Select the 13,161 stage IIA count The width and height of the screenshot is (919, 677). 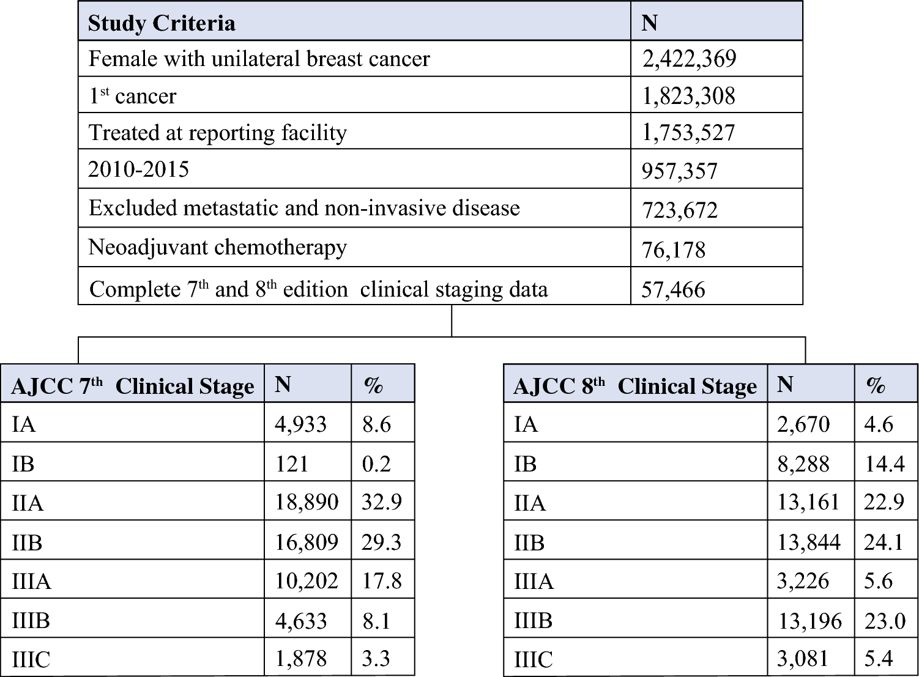pyautogui.click(x=808, y=502)
